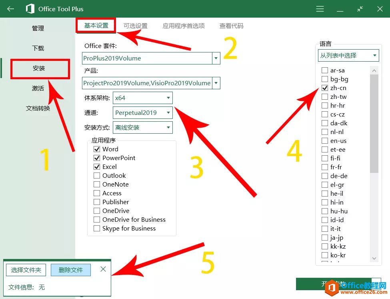Open the 下载 sidebar section

pyautogui.click(x=38, y=48)
